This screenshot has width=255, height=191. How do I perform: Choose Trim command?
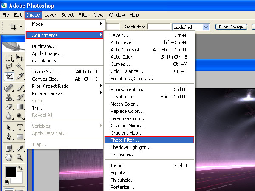pyautogui.click(x=65, y=108)
